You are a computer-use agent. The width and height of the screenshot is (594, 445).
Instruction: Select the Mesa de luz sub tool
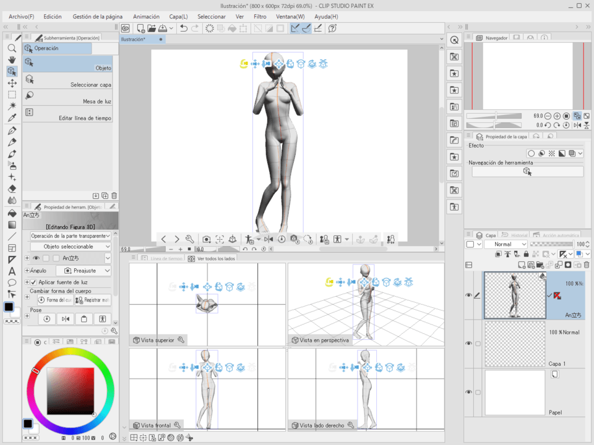tap(68, 97)
